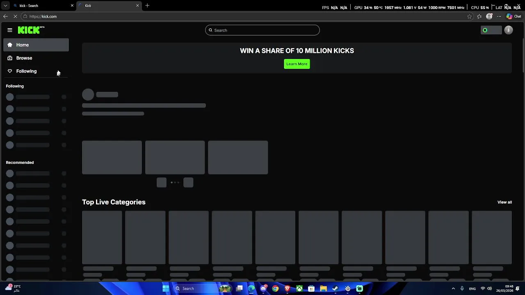The image size is (525, 295).
Task: Click the magnifier icon in Kick search
Action: pos(210,30)
